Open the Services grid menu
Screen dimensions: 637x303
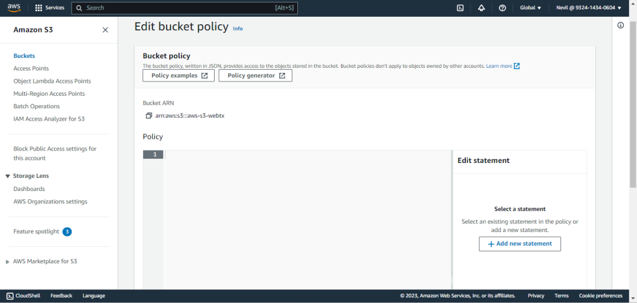[50, 7]
